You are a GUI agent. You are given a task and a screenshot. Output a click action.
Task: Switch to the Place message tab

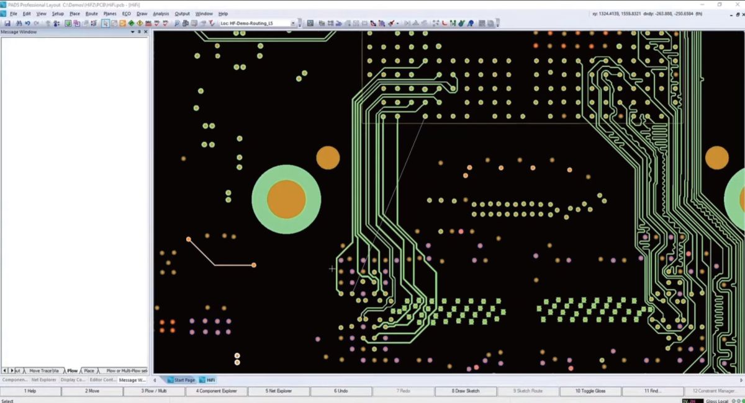[89, 371]
